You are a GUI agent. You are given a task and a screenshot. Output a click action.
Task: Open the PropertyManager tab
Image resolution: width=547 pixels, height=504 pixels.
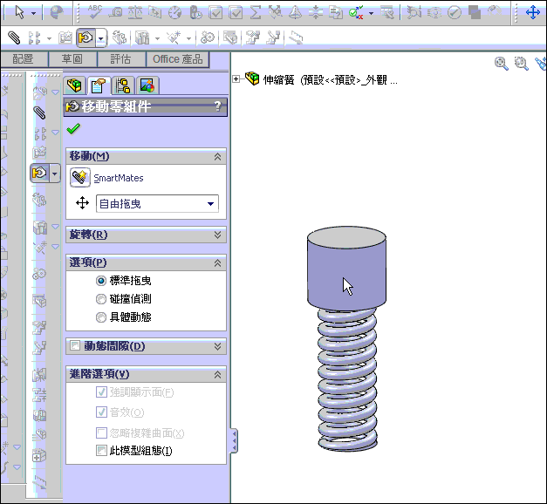coord(99,85)
